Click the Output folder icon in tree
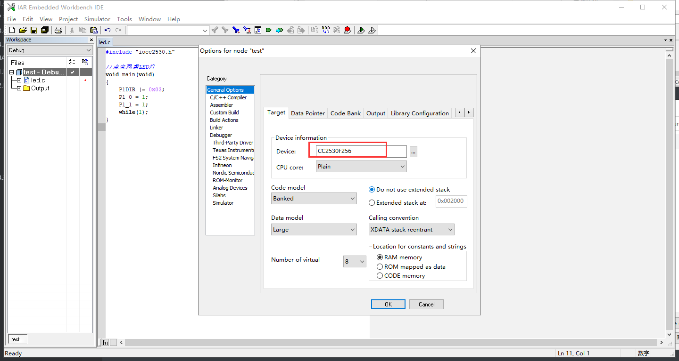The width and height of the screenshot is (679, 361). 26,88
